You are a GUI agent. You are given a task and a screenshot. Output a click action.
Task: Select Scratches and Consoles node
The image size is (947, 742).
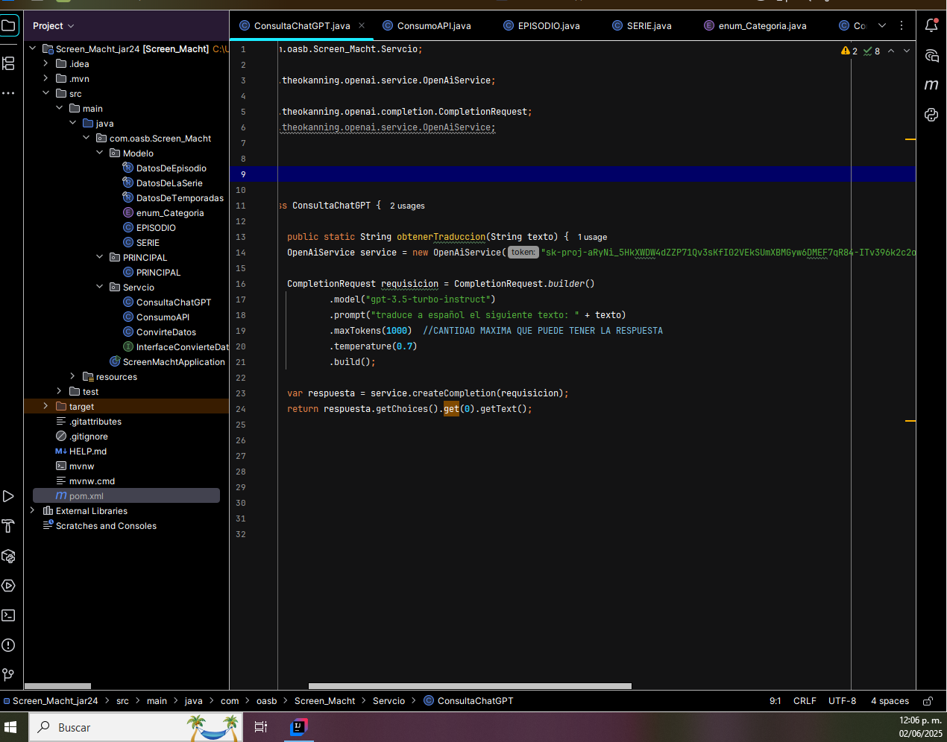pos(106,526)
